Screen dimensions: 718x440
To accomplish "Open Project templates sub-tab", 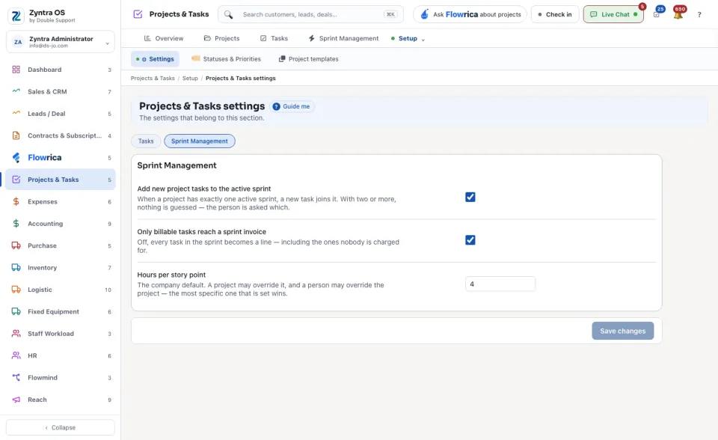I will coord(309,59).
